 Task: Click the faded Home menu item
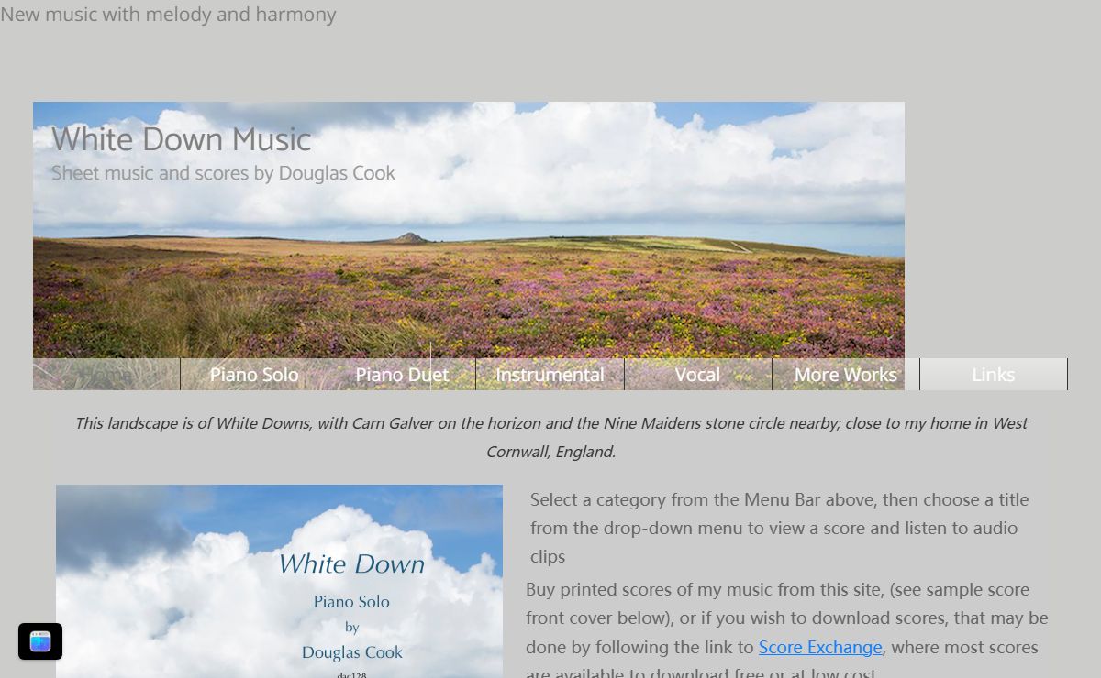tap(106, 375)
